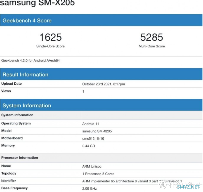Select the October 23rd 2021, 8:17pm value
The height and width of the screenshot is (192, 203).
tap(104, 84)
